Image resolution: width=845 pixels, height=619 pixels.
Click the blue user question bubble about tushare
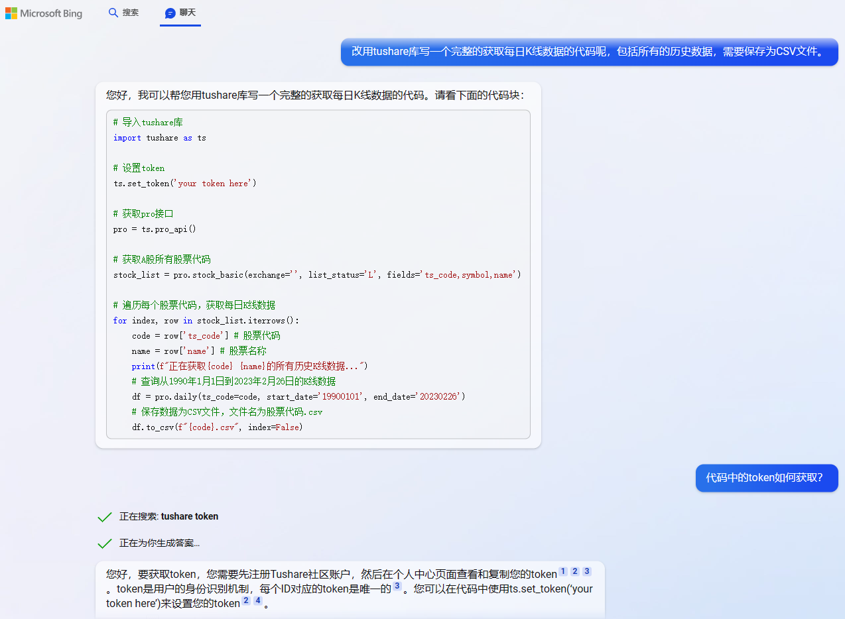tap(589, 52)
